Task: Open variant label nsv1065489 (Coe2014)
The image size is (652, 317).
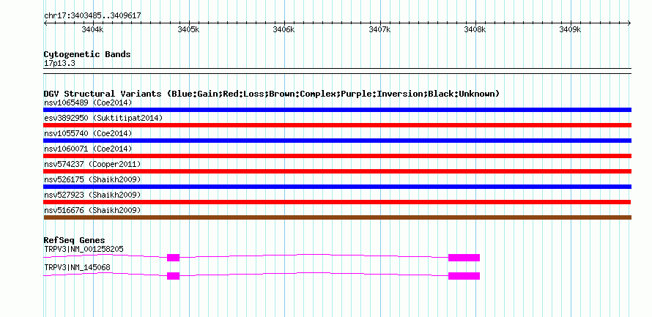Action: pos(88,102)
